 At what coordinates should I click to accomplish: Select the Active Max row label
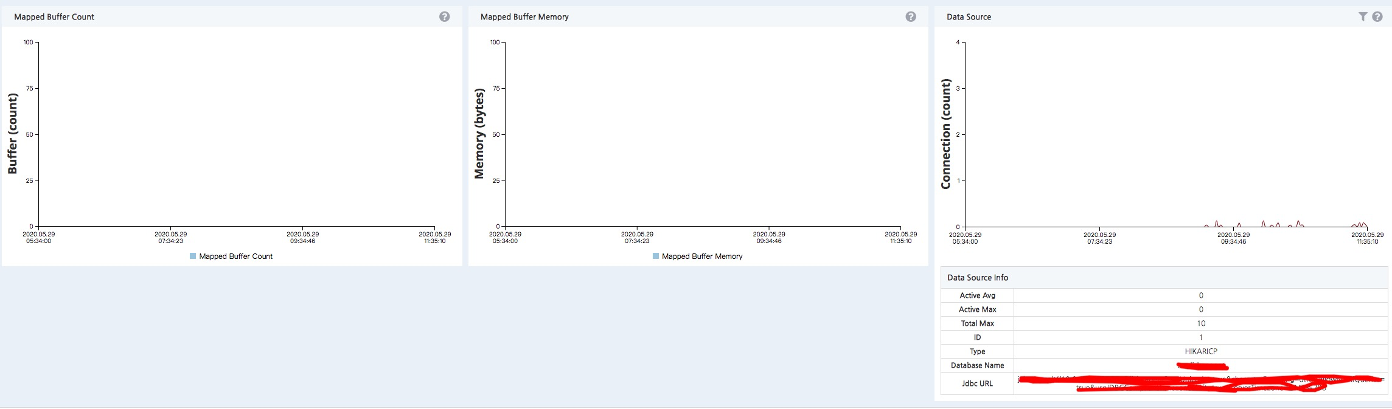point(977,309)
